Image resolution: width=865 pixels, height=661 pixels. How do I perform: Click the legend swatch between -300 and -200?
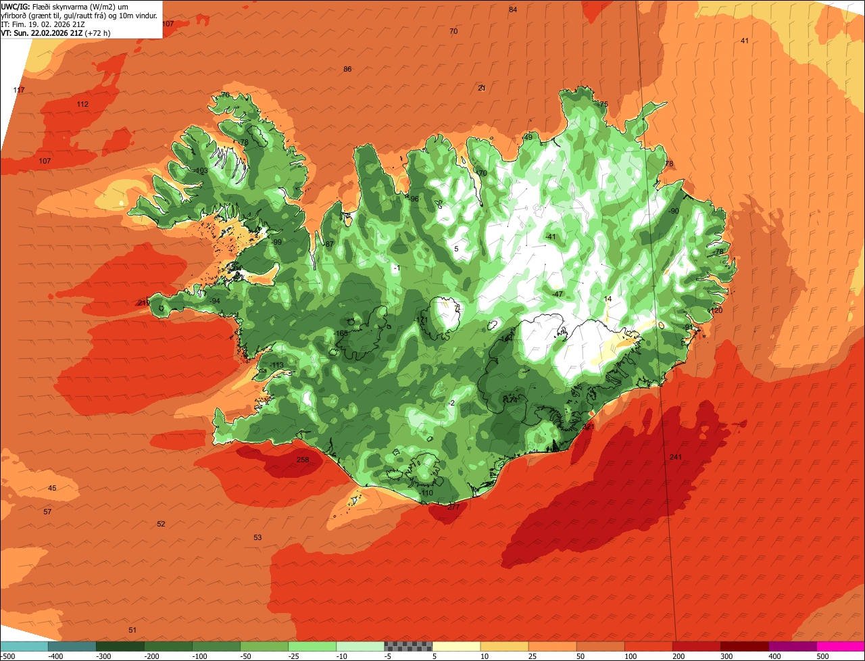(x=120, y=646)
